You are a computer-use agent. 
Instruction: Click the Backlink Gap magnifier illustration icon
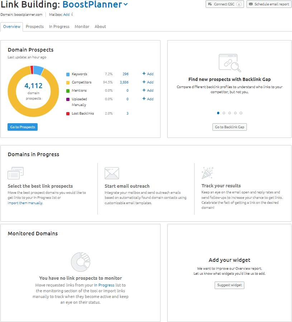pos(230,63)
